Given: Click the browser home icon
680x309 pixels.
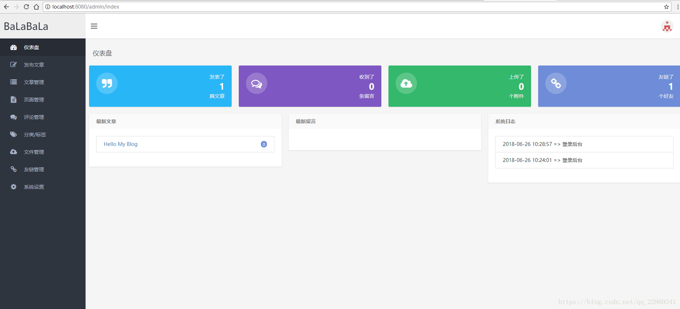Looking at the screenshot, I should click(36, 7).
